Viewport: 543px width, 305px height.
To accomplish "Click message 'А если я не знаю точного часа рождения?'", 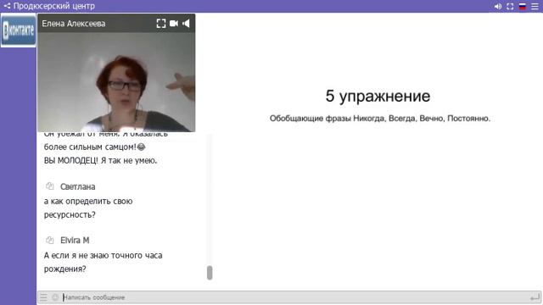I will coord(104,262).
